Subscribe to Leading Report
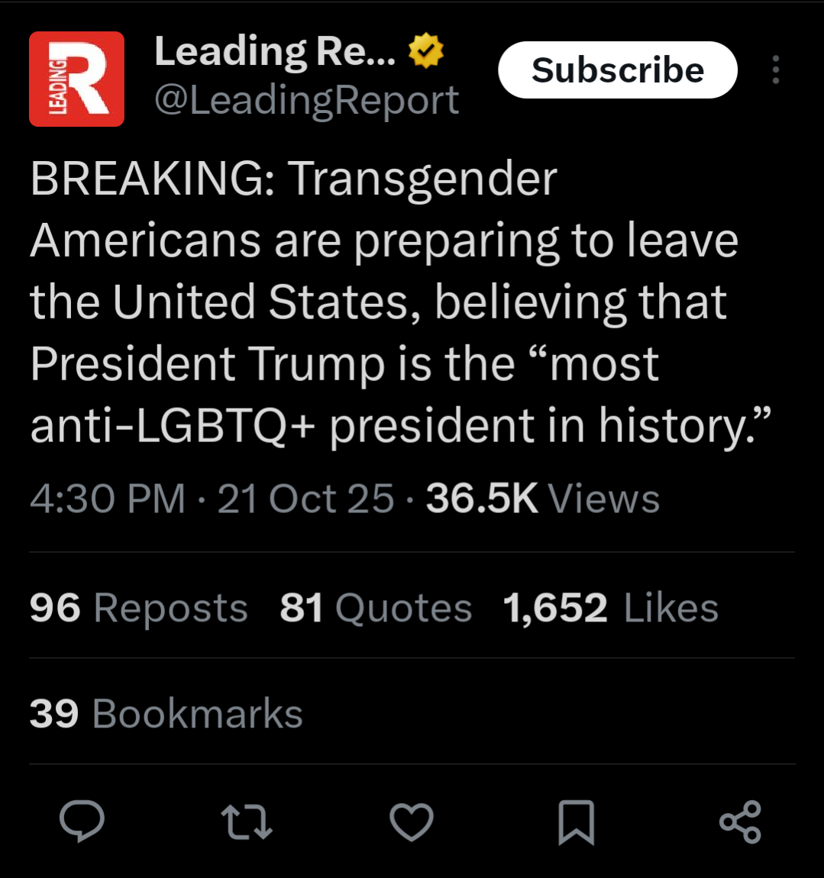824x878 pixels. (618, 69)
